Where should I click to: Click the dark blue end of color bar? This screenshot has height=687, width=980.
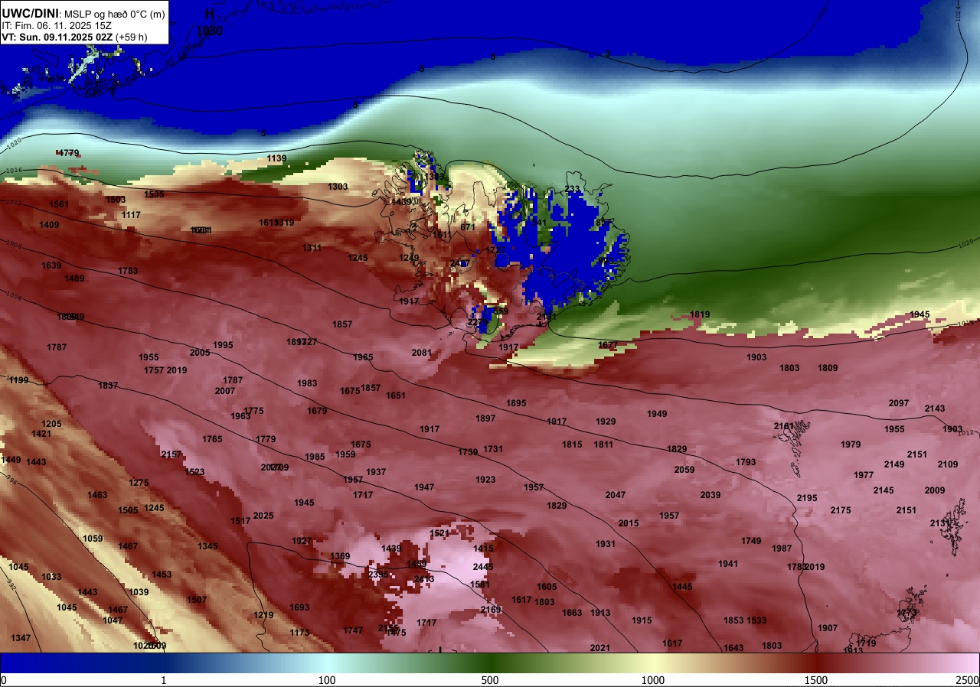pos(38,663)
